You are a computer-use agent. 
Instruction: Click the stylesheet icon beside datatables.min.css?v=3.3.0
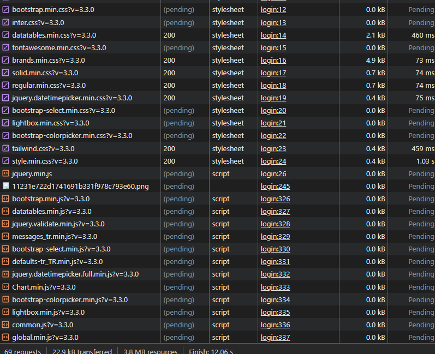5,35
